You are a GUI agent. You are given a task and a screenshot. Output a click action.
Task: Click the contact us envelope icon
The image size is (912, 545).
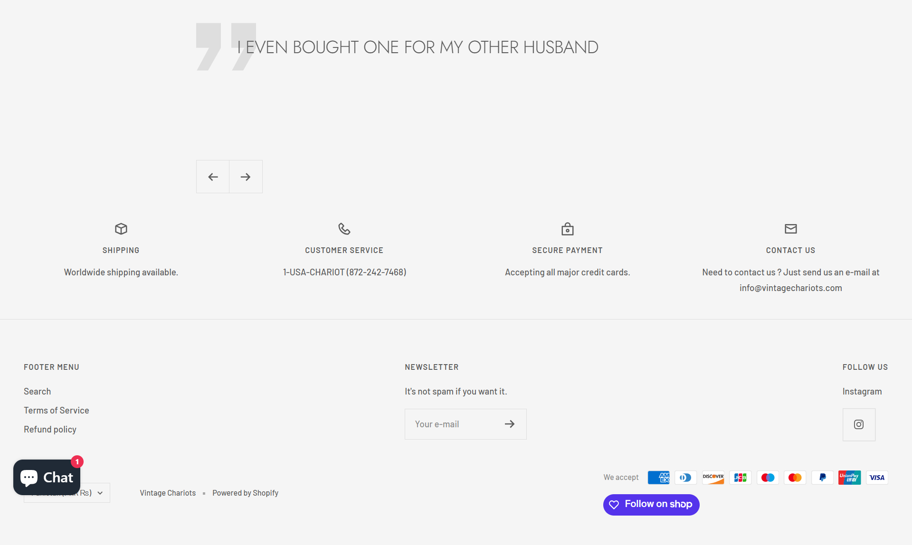click(x=790, y=229)
